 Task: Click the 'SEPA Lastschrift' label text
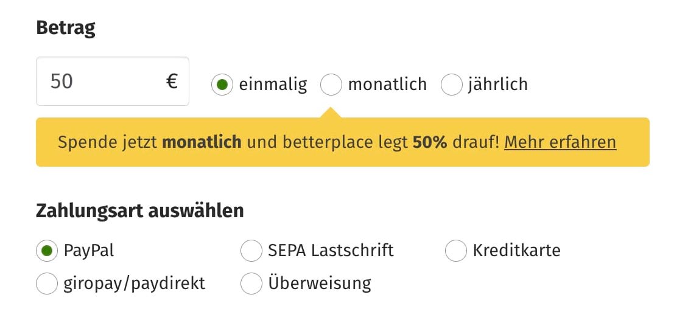[331, 250]
